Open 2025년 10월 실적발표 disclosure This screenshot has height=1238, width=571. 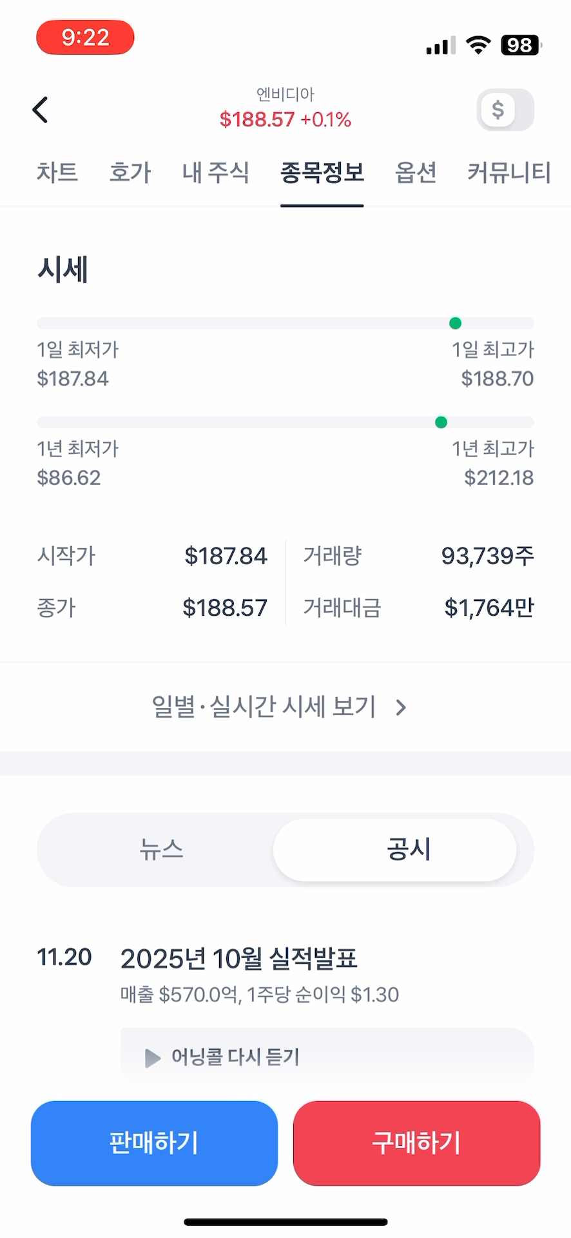point(238,959)
